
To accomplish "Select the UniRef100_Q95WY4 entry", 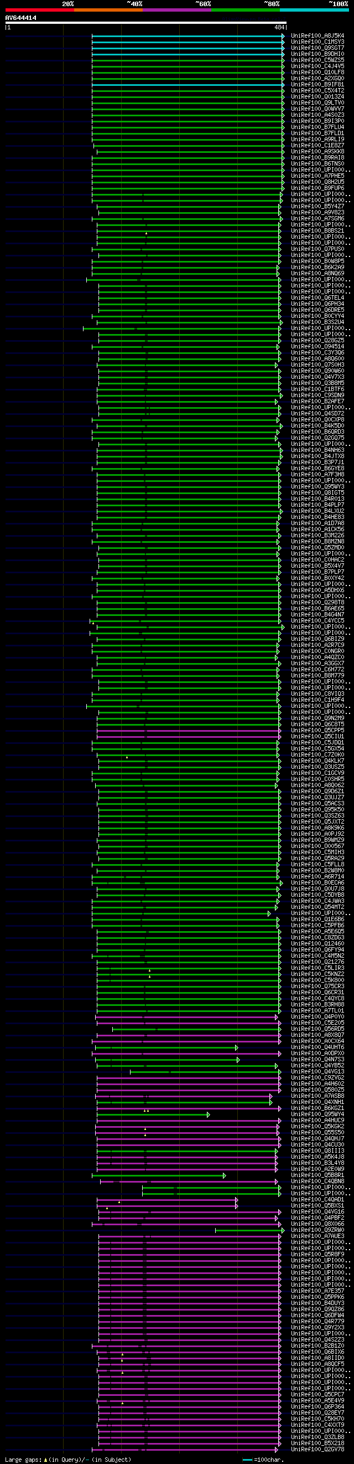I will (x=317, y=1114).
